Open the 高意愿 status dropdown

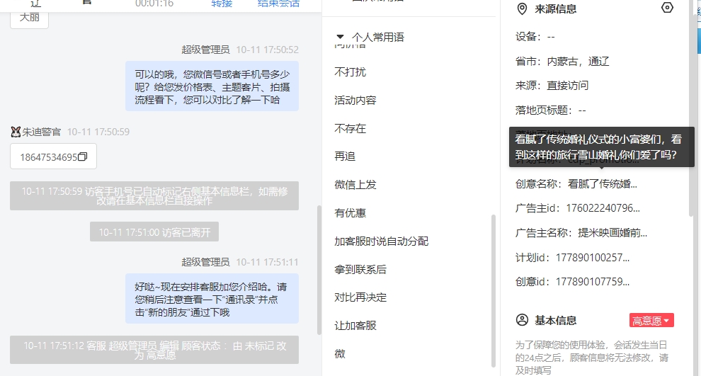651,321
